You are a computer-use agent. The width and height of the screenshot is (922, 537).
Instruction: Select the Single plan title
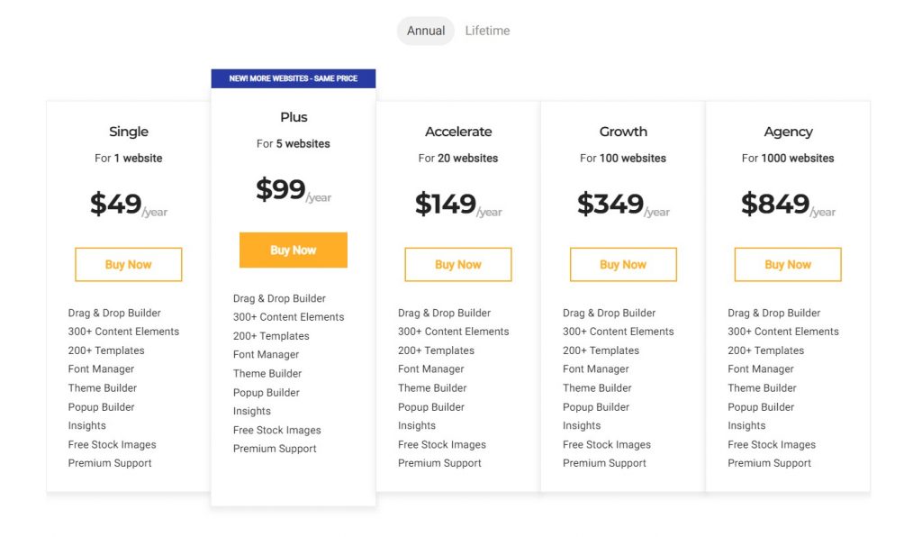129,132
